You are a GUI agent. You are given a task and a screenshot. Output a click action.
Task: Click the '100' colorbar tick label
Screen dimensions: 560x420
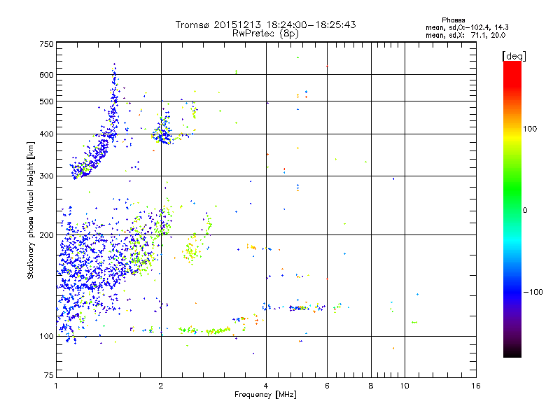click(530, 129)
